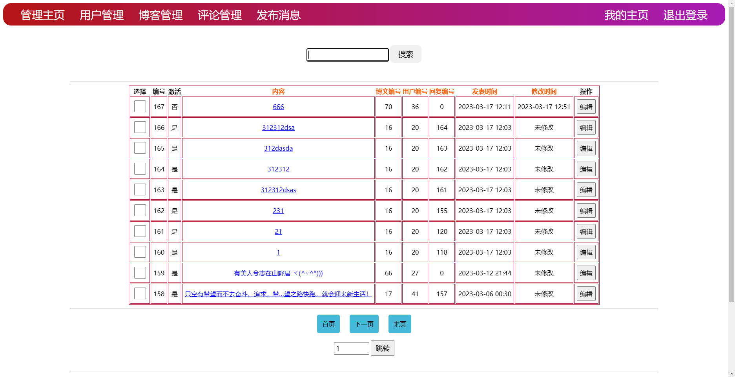735x377 pixels.
Task: Sort by 发表时间 column header
Action: click(485, 91)
